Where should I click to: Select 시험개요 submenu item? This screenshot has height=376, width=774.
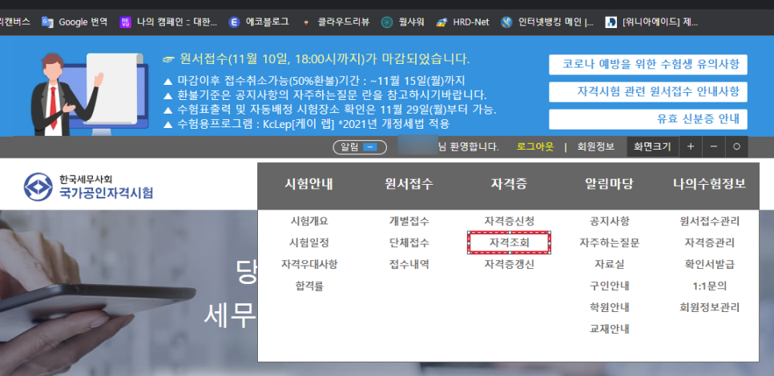click(x=309, y=222)
